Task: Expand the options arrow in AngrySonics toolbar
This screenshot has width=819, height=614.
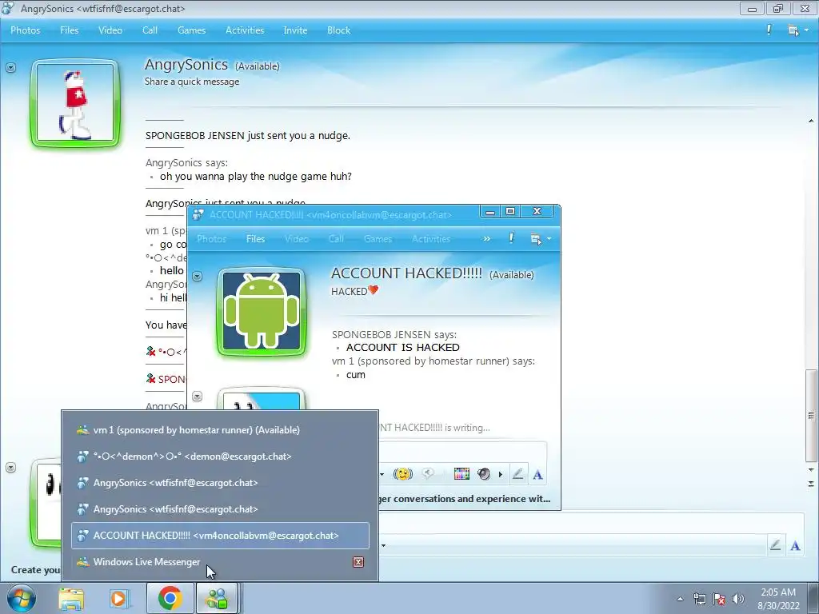Action: coord(806,30)
